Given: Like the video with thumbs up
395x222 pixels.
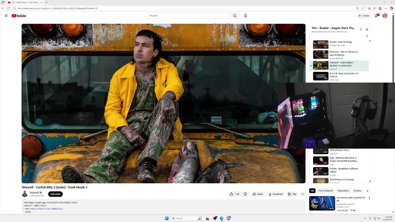Looking at the screenshot, I should [x=234, y=194].
